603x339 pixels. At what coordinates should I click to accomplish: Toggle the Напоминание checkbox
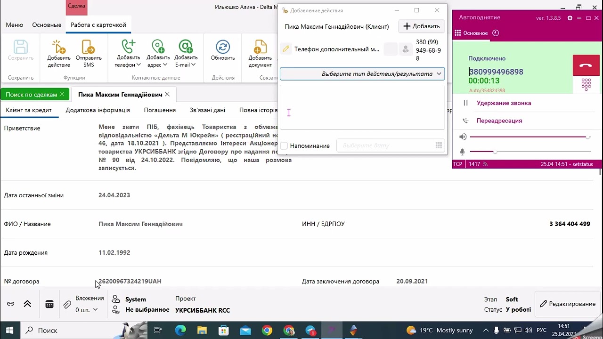pyautogui.click(x=284, y=145)
